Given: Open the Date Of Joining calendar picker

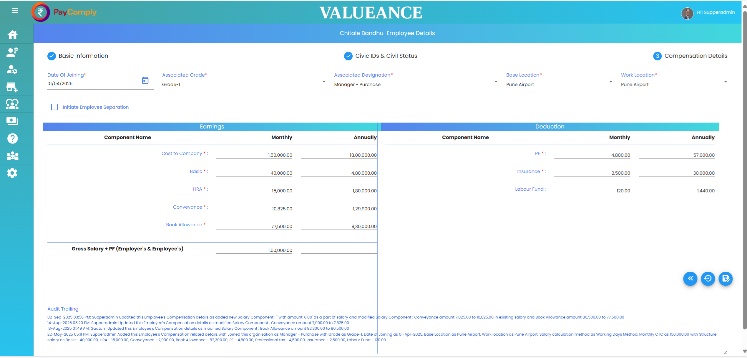Looking at the screenshot, I should pyautogui.click(x=145, y=80).
